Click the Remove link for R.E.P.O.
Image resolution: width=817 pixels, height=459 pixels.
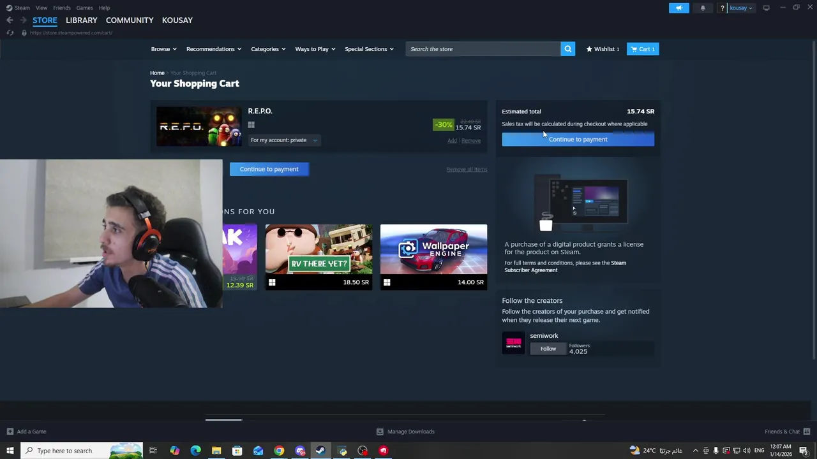(x=471, y=141)
